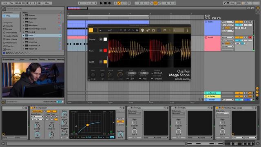Select the Max for Live category
Screen dimensions: 261x147
(11, 42)
